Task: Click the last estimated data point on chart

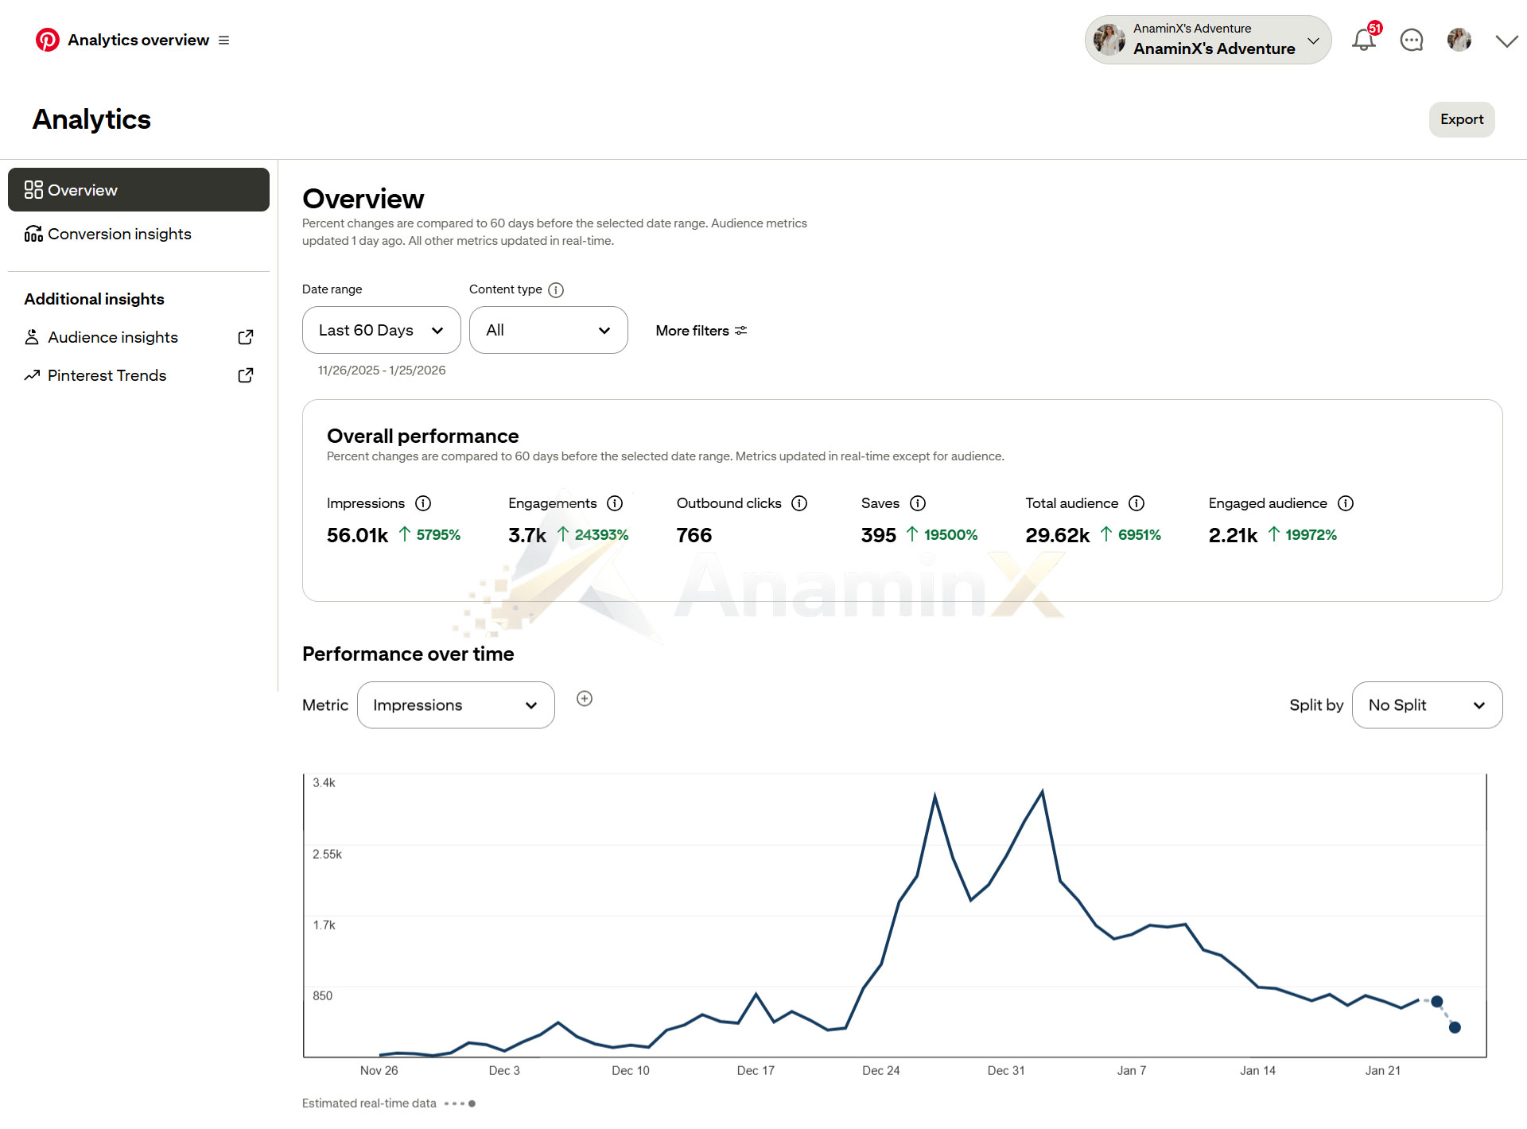Action: tap(1455, 1027)
